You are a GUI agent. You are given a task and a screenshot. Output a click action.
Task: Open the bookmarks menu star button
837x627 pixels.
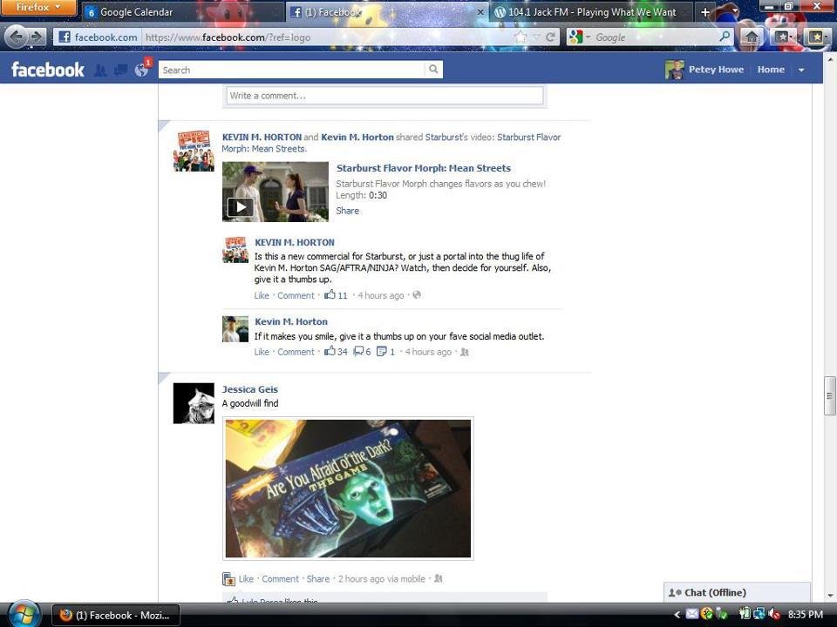(x=784, y=37)
